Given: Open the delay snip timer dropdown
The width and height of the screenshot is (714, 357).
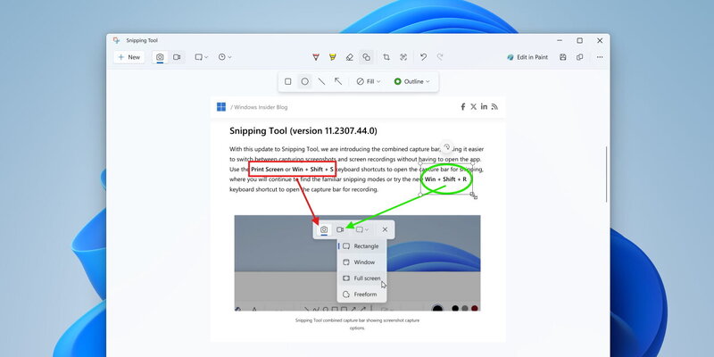Looking at the screenshot, I should point(225,57).
